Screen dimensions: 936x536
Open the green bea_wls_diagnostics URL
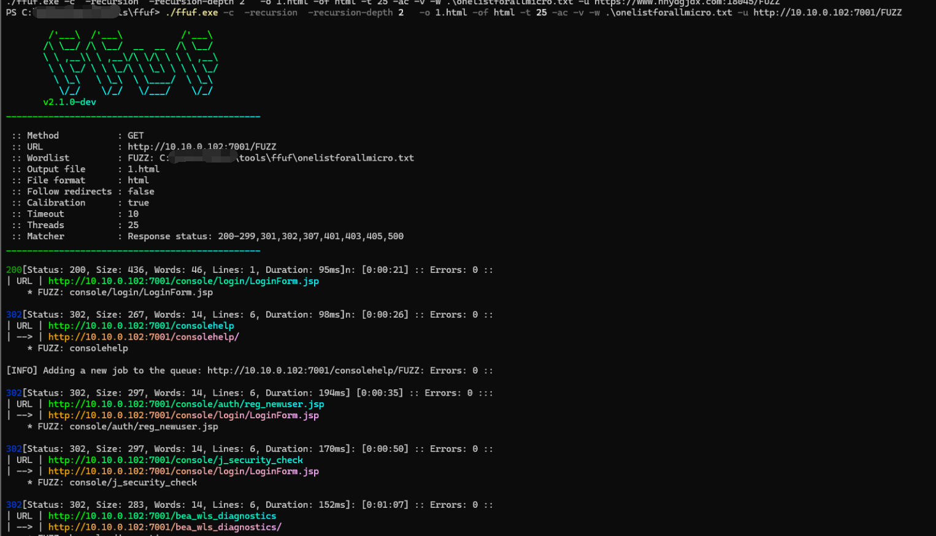pyautogui.click(x=162, y=516)
